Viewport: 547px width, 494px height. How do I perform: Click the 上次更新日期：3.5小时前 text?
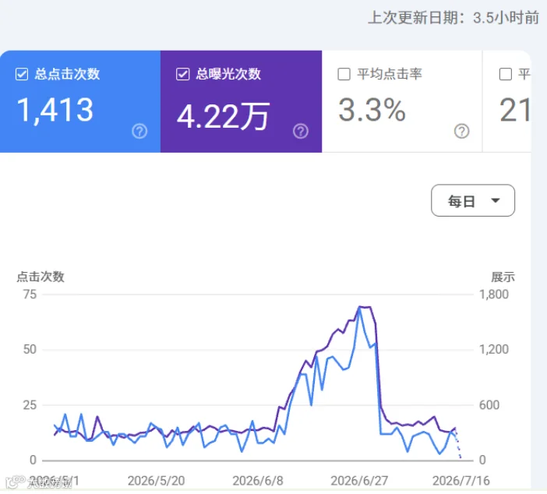pos(453,17)
